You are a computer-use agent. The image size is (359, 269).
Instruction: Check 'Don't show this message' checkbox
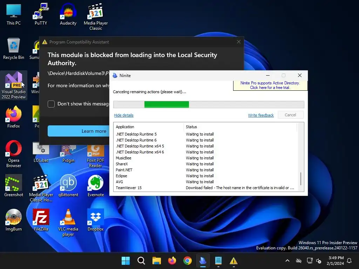(x=51, y=104)
